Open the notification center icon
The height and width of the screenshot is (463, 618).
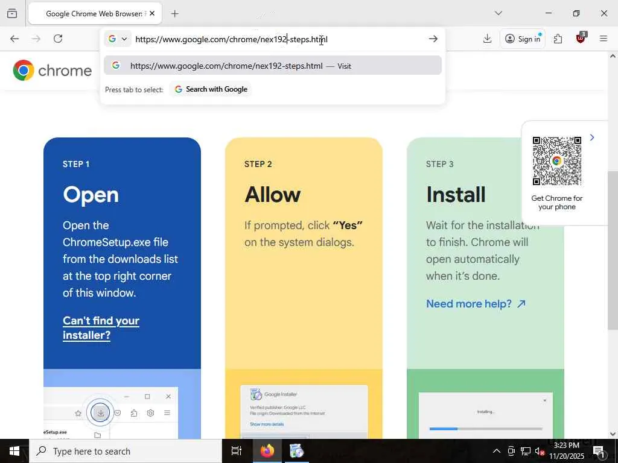[x=599, y=451]
